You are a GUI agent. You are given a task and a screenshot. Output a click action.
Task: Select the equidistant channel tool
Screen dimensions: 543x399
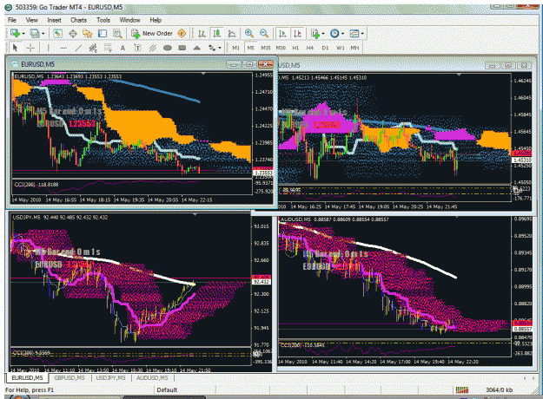tap(93, 48)
